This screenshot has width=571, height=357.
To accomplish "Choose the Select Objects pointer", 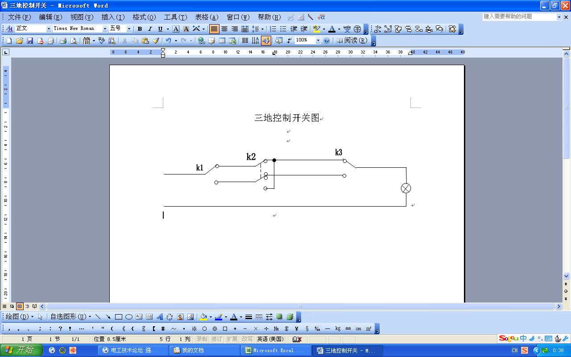I will pos(40,317).
